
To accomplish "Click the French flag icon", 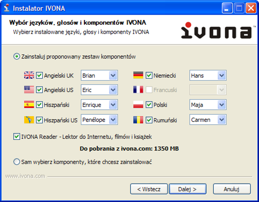I will 138,89.
